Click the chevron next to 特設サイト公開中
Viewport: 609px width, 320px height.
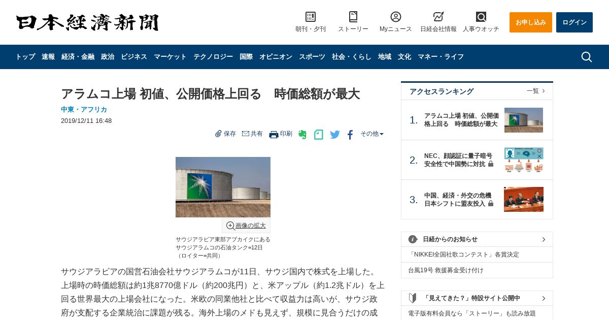click(544, 298)
